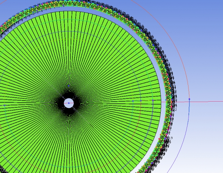
Task: Click the blue point inside the white center hole
Action: click(68, 103)
